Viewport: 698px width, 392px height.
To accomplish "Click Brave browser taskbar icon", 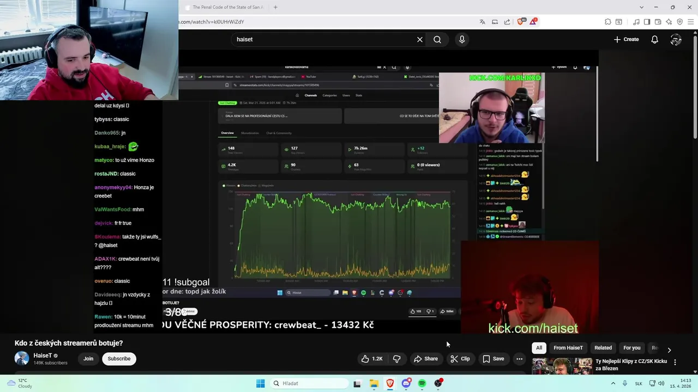I will pyautogui.click(x=390, y=383).
